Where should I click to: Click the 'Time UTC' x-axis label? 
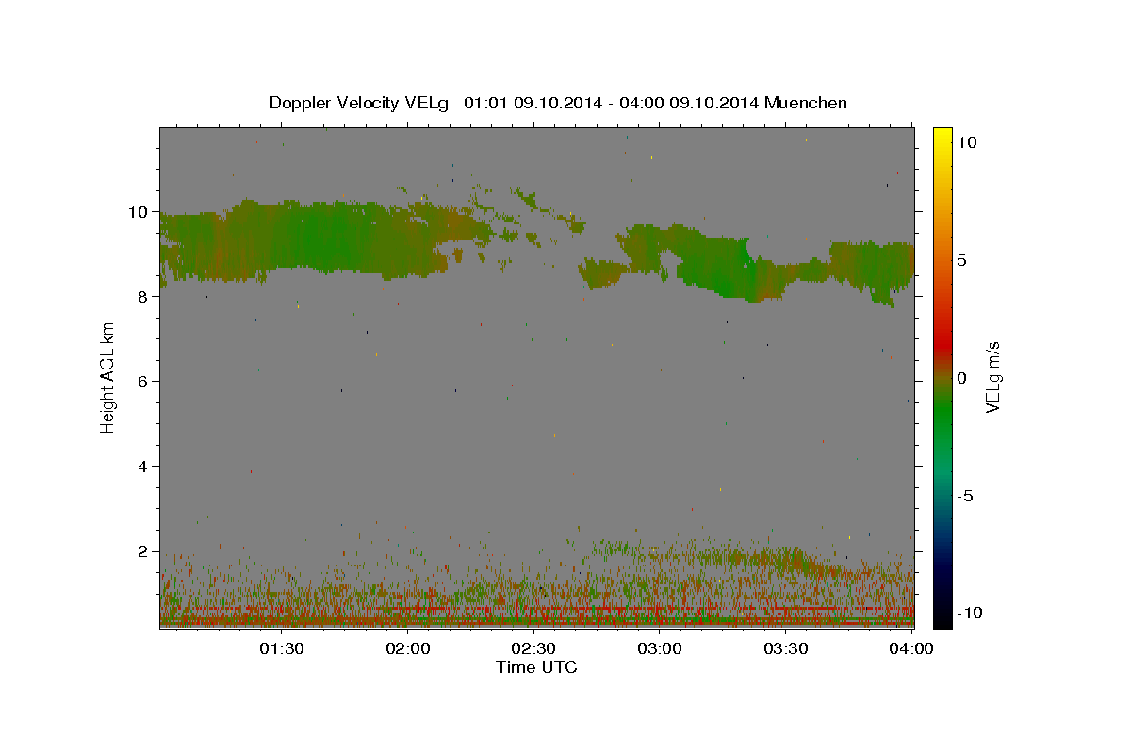click(x=536, y=667)
